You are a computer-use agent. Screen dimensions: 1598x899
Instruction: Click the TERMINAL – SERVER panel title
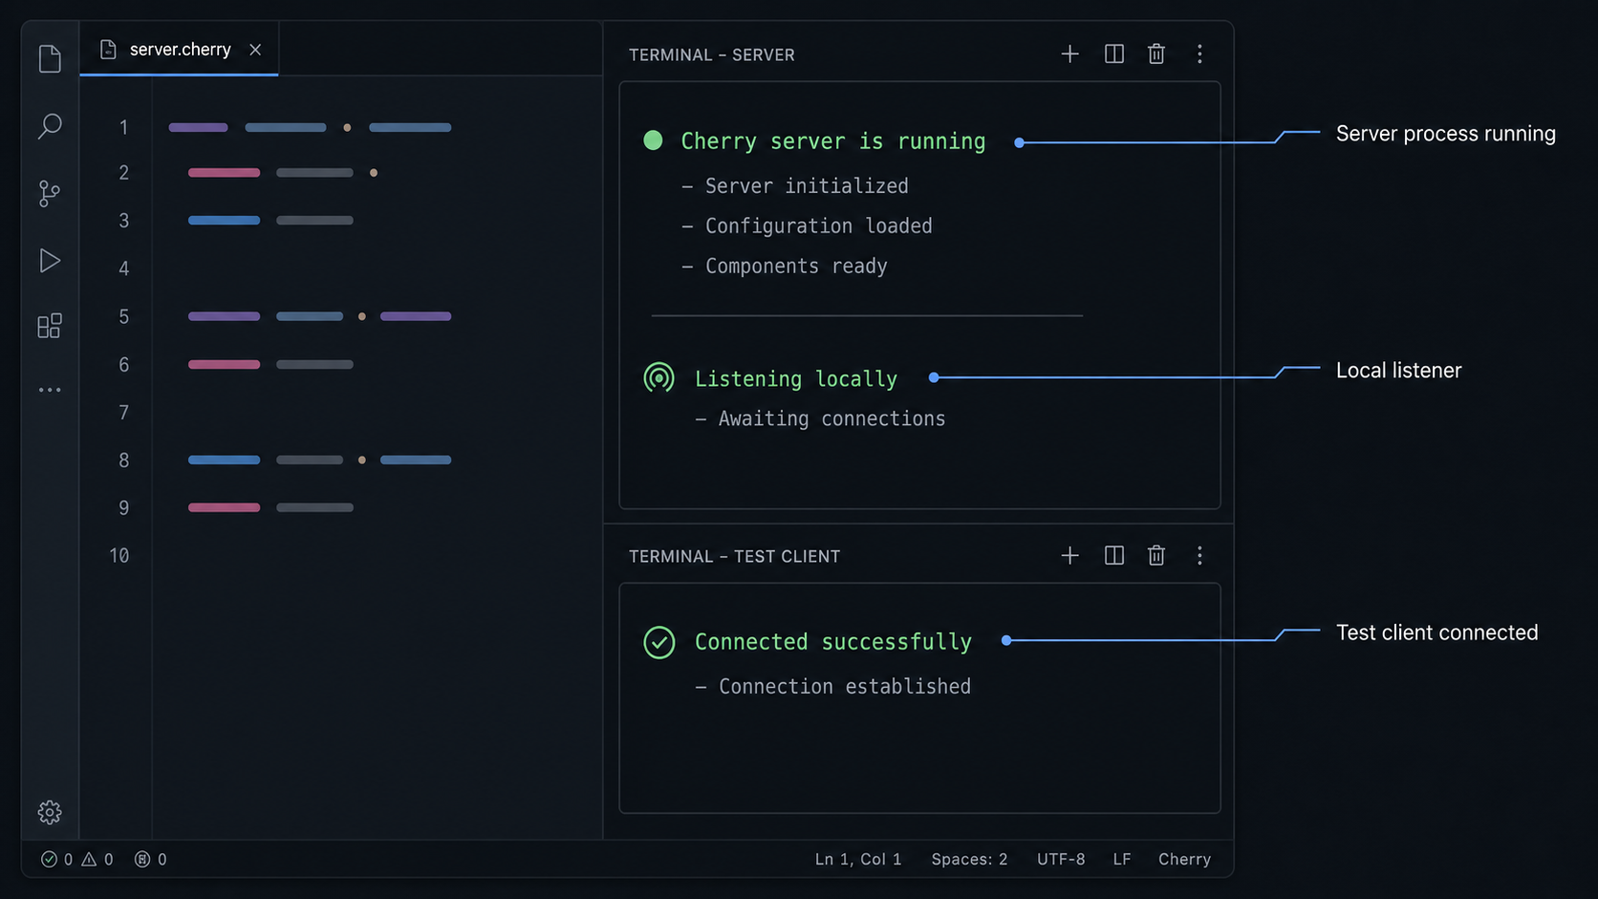click(712, 54)
